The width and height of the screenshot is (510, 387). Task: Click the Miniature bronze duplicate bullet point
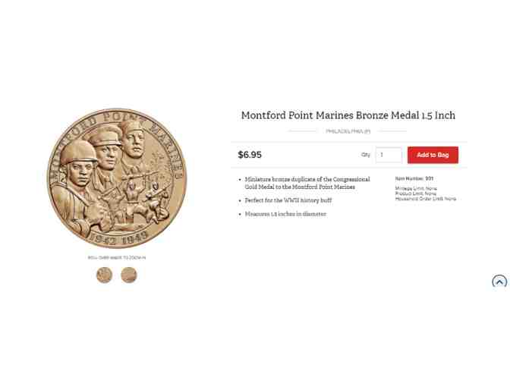(307, 183)
